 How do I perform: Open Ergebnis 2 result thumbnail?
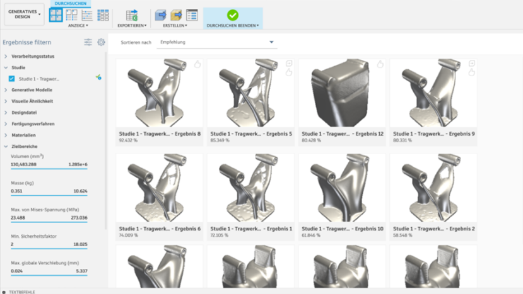coord(433,188)
